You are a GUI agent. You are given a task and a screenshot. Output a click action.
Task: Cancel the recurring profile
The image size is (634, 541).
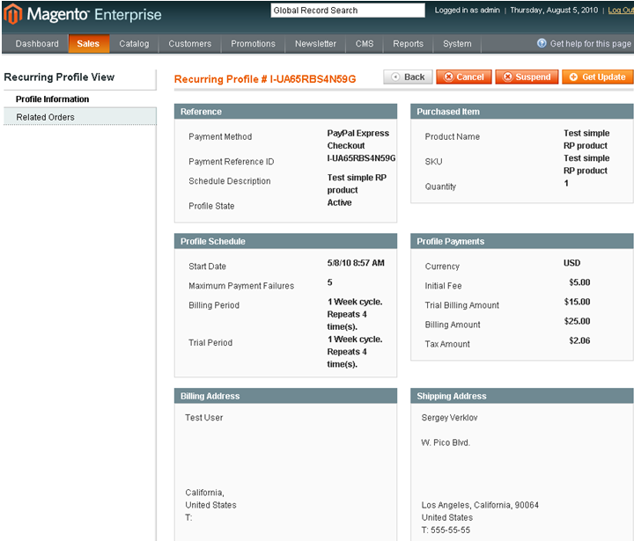[x=464, y=77]
